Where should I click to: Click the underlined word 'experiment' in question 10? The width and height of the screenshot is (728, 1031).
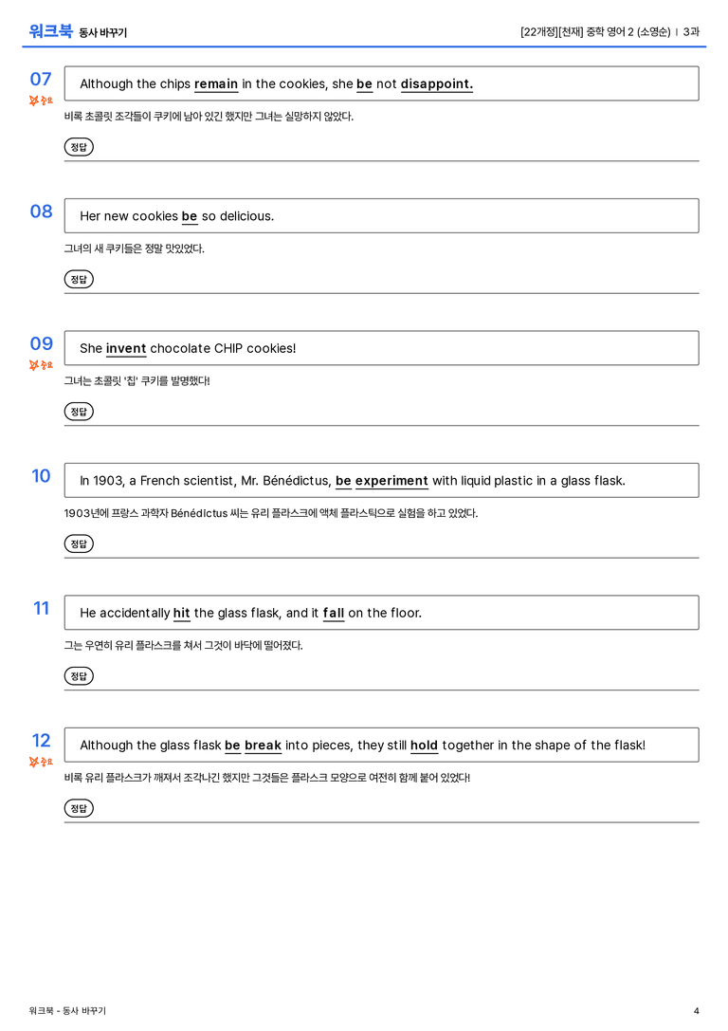pyautogui.click(x=391, y=481)
